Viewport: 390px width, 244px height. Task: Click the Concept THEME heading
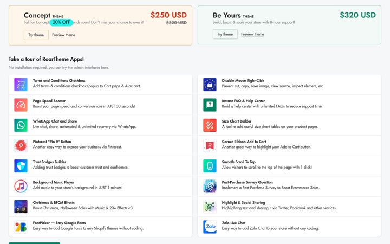43,15
